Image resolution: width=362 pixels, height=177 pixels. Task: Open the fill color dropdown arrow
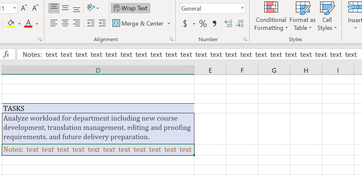19,24
